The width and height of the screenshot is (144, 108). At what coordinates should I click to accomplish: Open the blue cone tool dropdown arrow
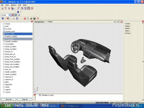(x=20, y=12)
